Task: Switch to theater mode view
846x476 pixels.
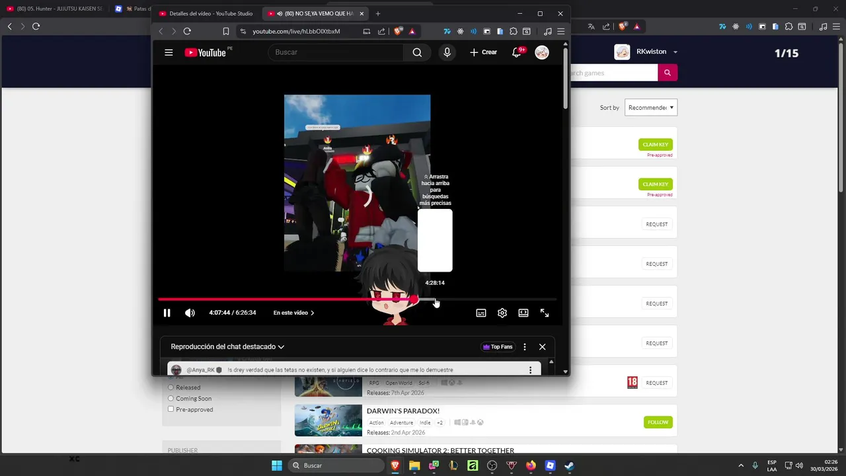Action: pos(523,313)
